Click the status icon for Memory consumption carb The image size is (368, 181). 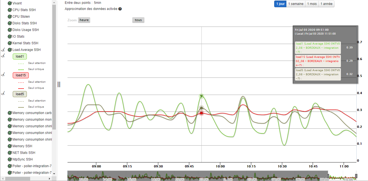(x=10, y=113)
